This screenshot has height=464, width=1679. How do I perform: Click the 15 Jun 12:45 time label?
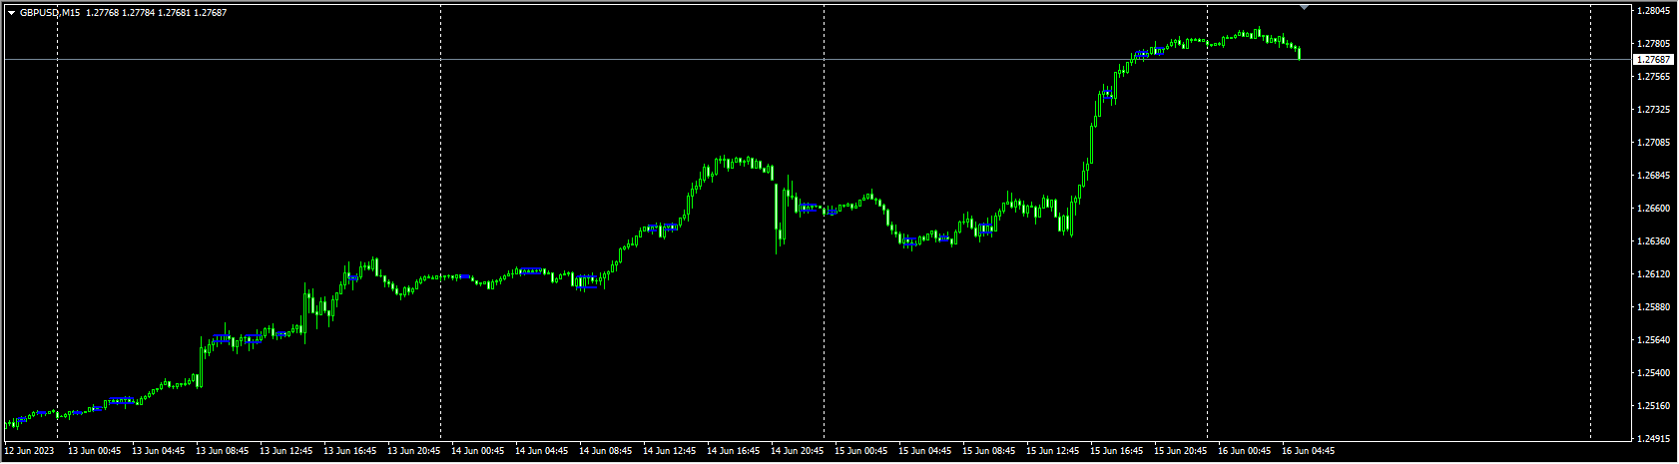pyautogui.click(x=1053, y=451)
